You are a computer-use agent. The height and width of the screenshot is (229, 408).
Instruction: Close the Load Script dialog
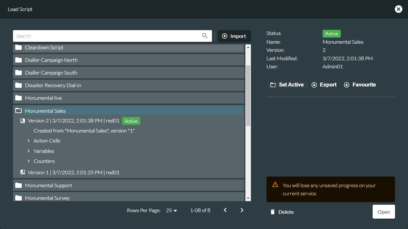(x=399, y=9)
